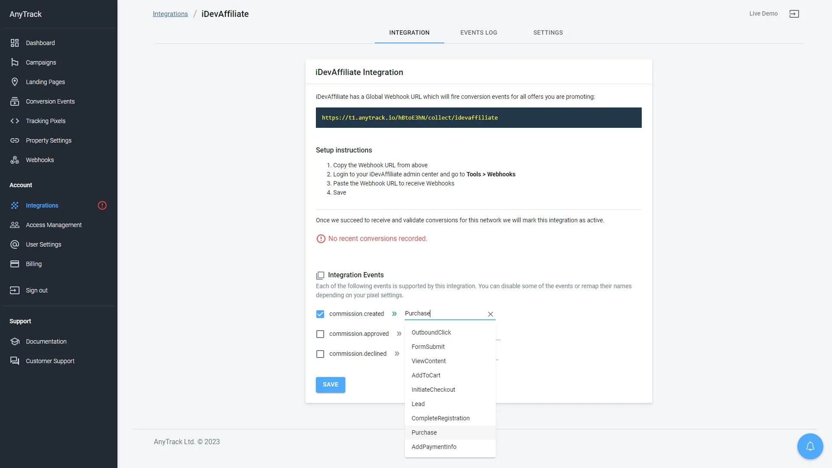Uncheck the commission.created checkbox
Viewport: 832px width, 468px height.
pyautogui.click(x=320, y=314)
